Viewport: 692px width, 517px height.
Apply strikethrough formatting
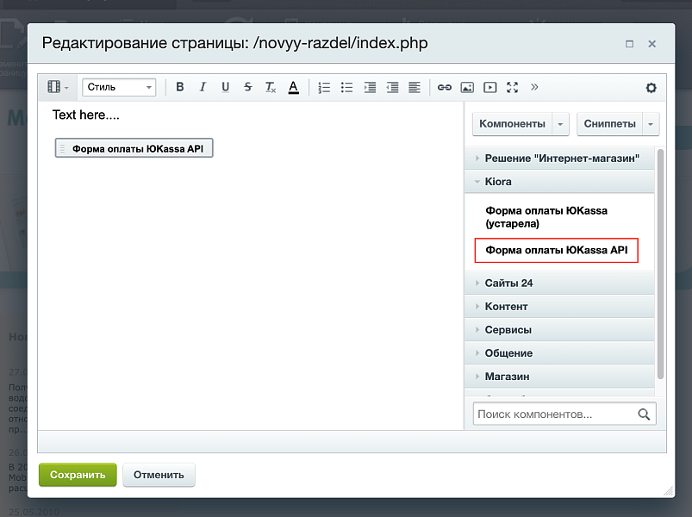click(x=247, y=87)
